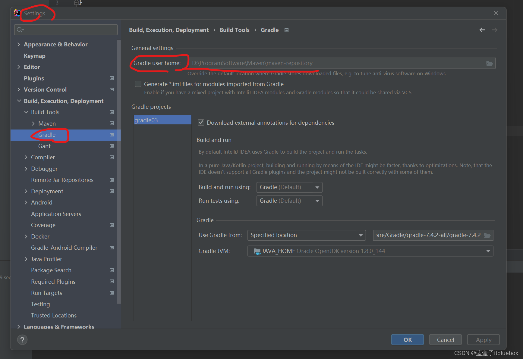Click Build Tools in breadcrumb
Image resolution: width=523 pixels, height=359 pixels.
pos(235,30)
